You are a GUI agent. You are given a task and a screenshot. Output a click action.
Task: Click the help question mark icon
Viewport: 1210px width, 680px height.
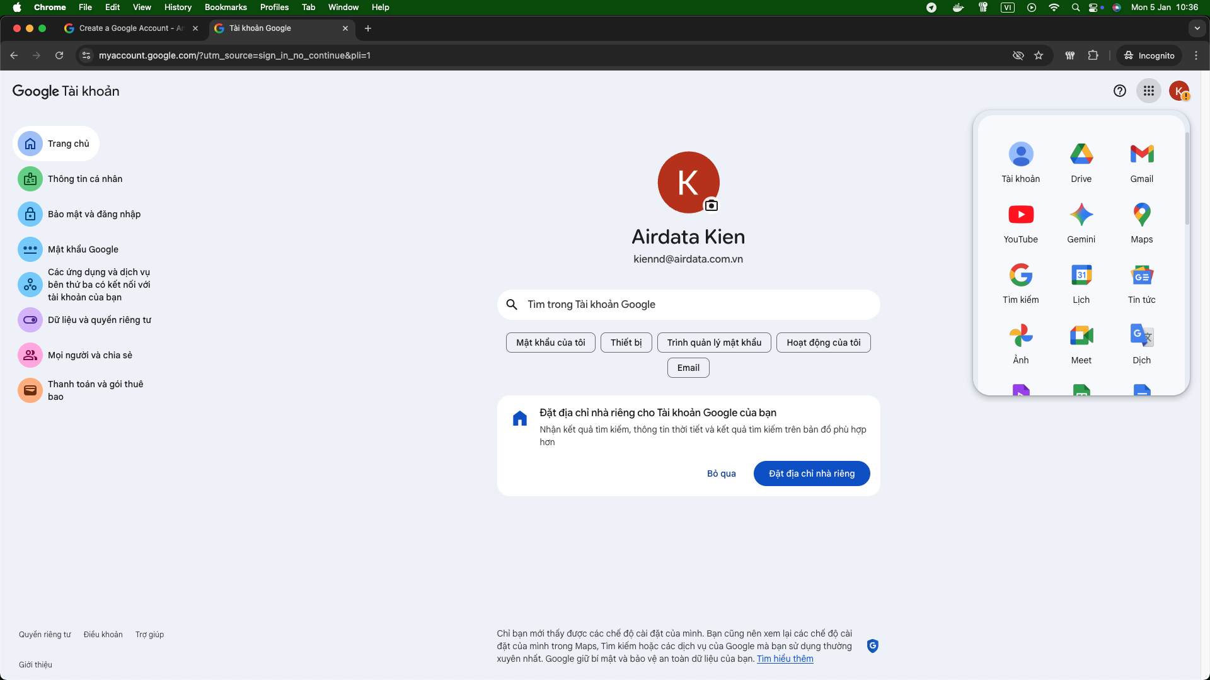tap(1119, 91)
